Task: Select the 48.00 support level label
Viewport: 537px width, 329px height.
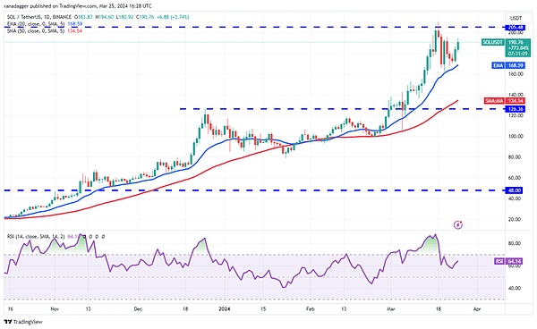Action: point(515,190)
